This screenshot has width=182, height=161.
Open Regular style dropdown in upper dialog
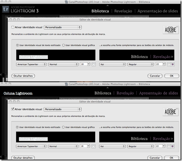click(141, 64)
